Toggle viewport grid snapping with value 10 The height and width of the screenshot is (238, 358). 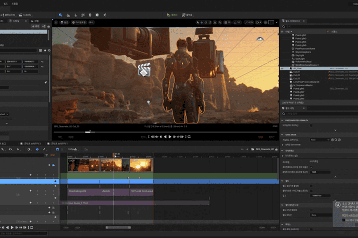click(227, 22)
